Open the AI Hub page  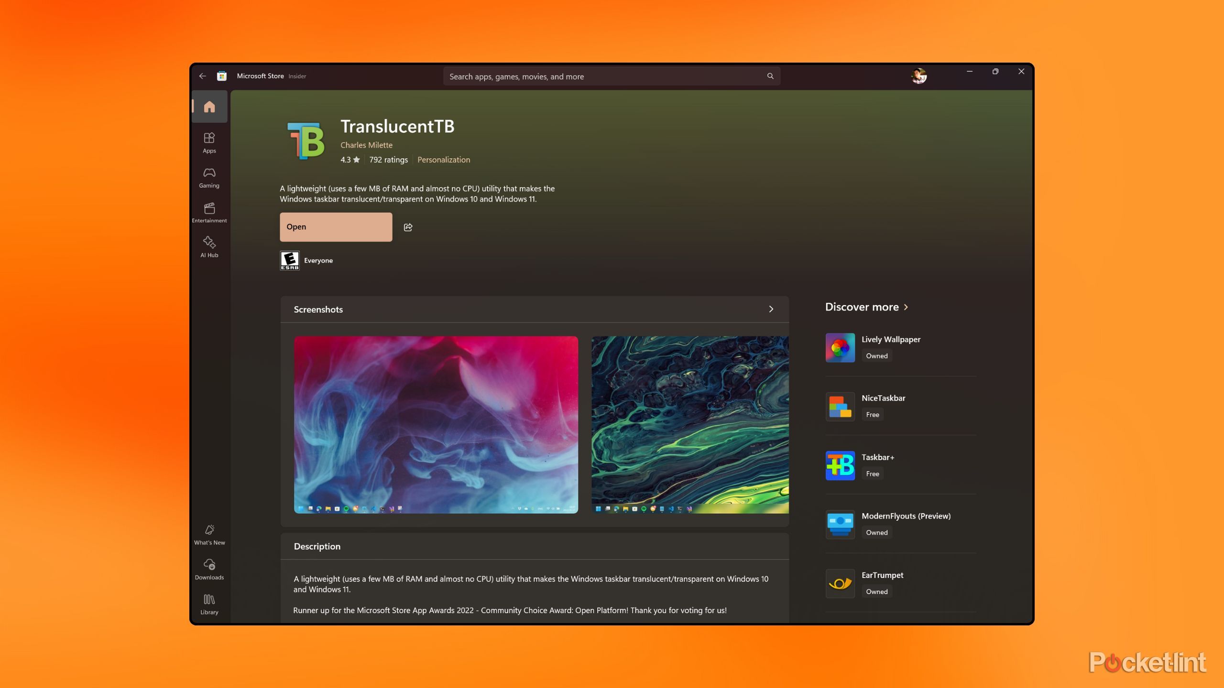[x=209, y=247]
